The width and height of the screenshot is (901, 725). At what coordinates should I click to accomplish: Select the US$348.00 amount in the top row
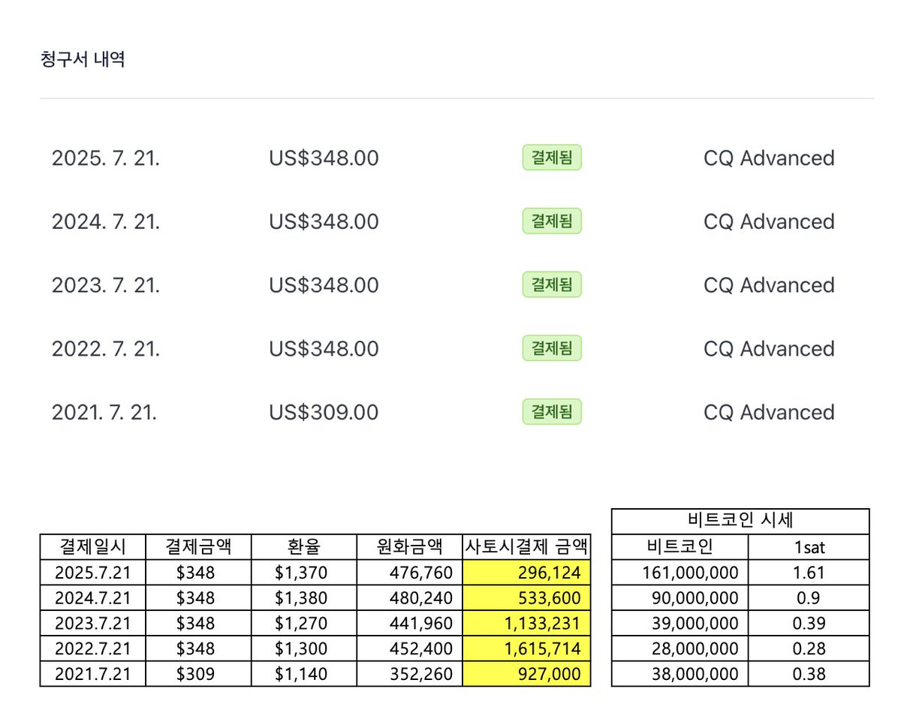[324, 158]
